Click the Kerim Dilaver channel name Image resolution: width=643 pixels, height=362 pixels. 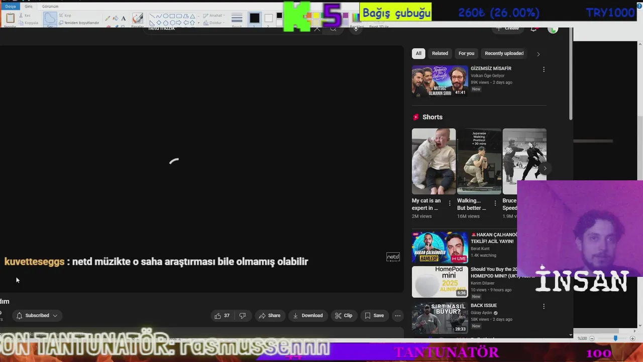(x=482, y=283)
